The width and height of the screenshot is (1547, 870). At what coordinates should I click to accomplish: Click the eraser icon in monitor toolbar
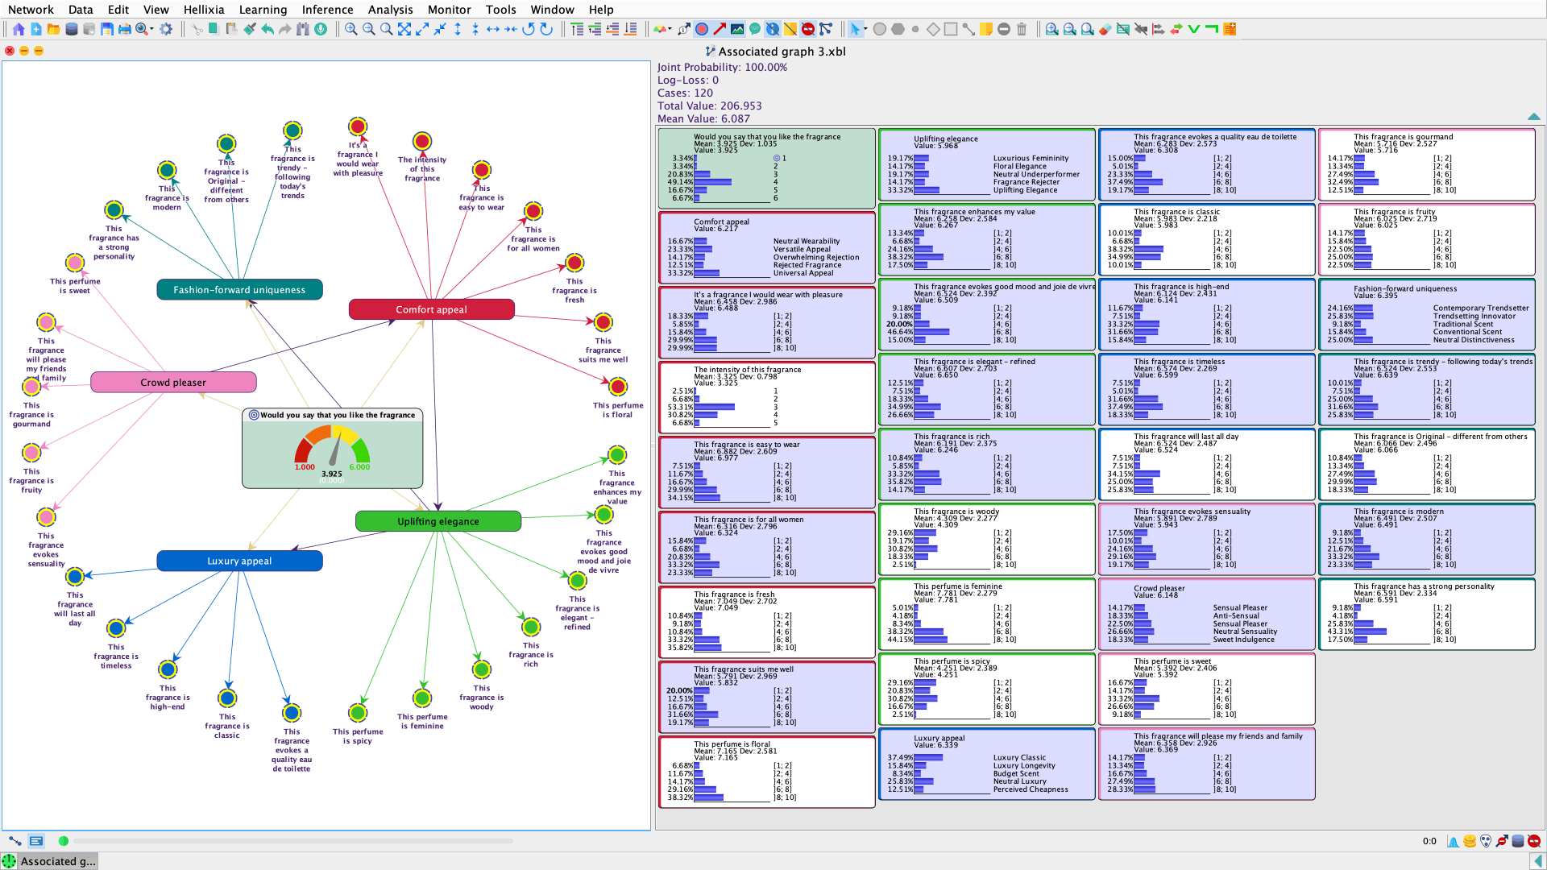click(x=1105, y=29)
